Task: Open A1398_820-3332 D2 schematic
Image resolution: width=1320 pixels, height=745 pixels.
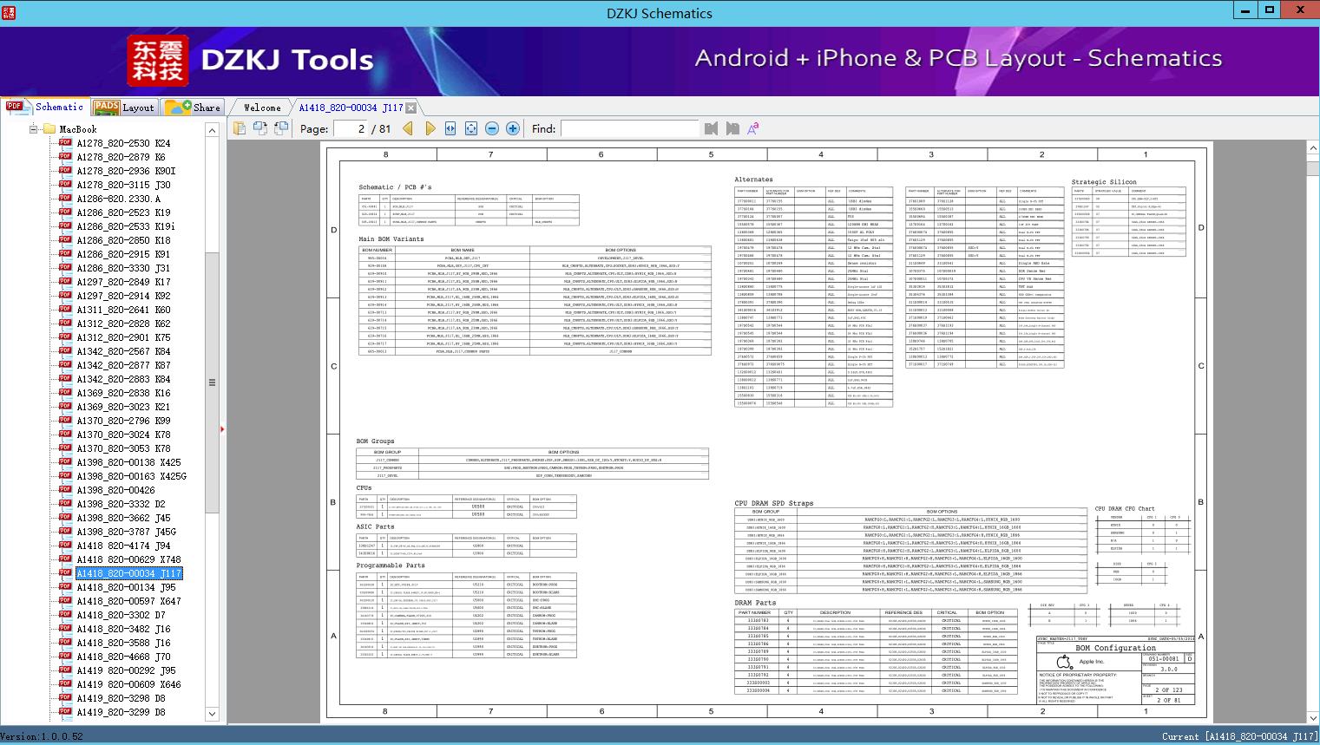Action: (x=121, y=504)
